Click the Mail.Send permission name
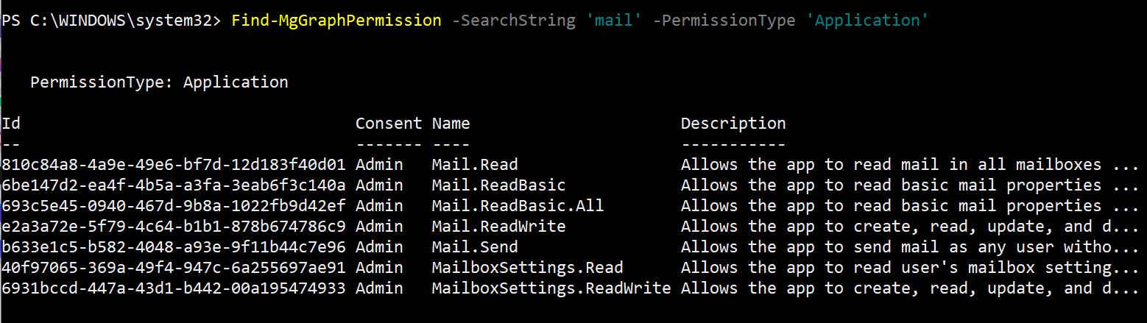This screenshot has width=1147, height=323. pos(475,247)
